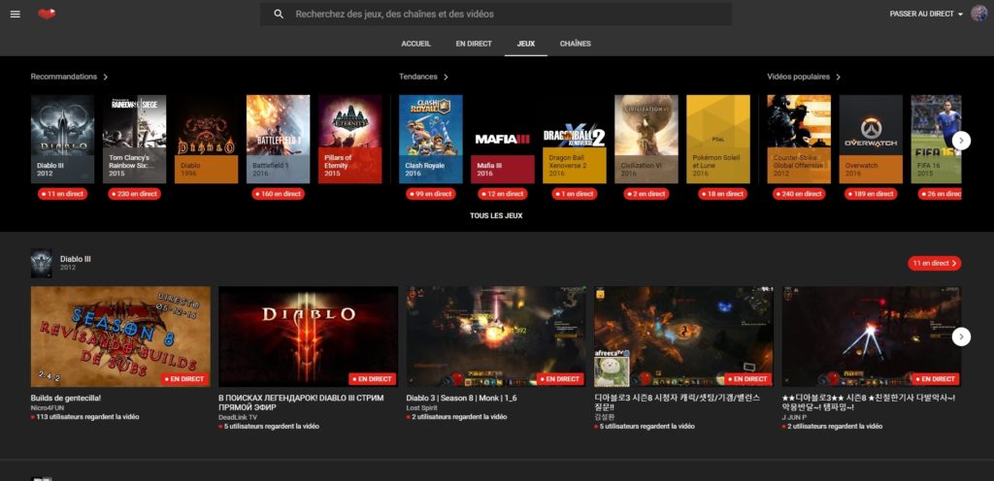The width and height of the screenshot is (994, 481).
Task: Open the Clash Royale game card
Action: [x=431, y=139]
